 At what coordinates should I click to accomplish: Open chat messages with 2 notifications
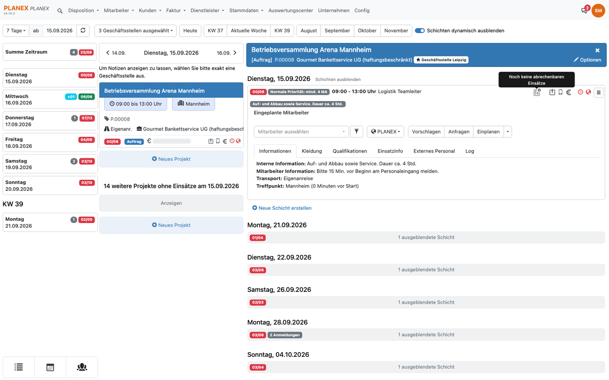pos(585,10)
